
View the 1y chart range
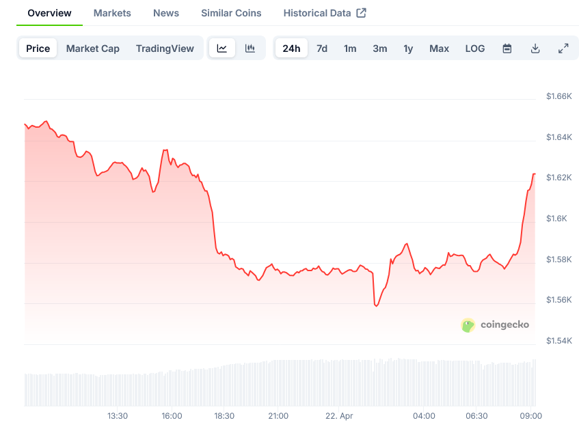click(x=408, y=48)
